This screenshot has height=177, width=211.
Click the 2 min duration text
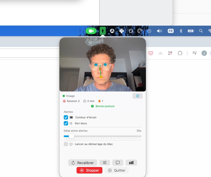tap(91, 101)
